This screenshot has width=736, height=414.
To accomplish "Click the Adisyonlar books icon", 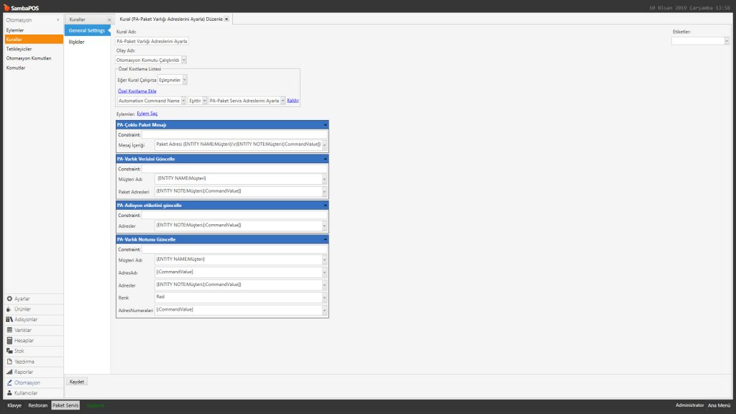I will pyautogui.click(x=9, y=319).
